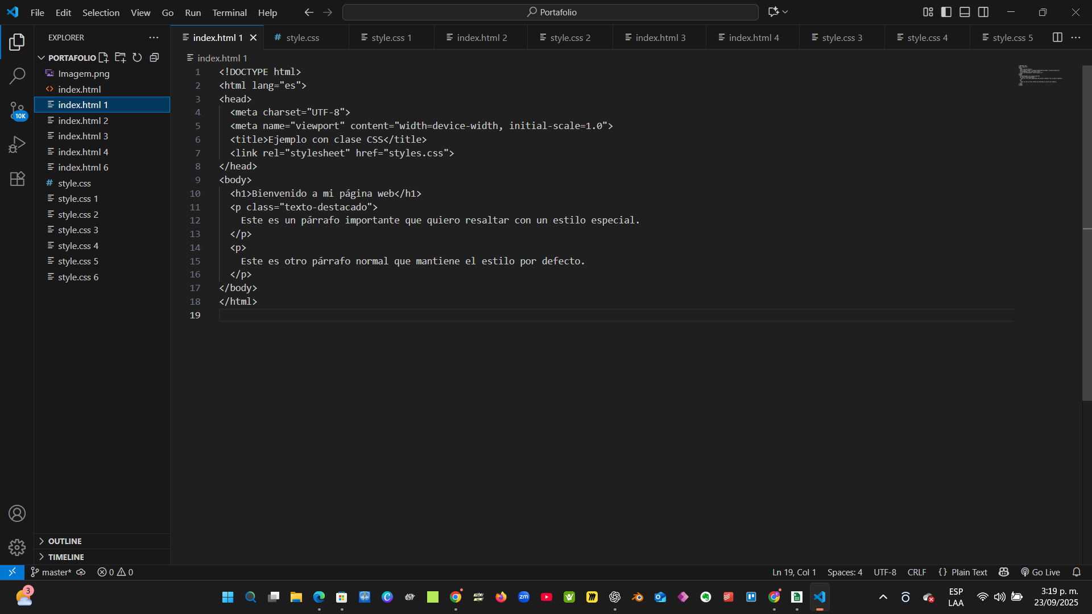The height and width of the screenshot is (614, 1092).
Task: Click the New Folder icon in explorer header
Action: pyautogui.click(x=120, y=57)
